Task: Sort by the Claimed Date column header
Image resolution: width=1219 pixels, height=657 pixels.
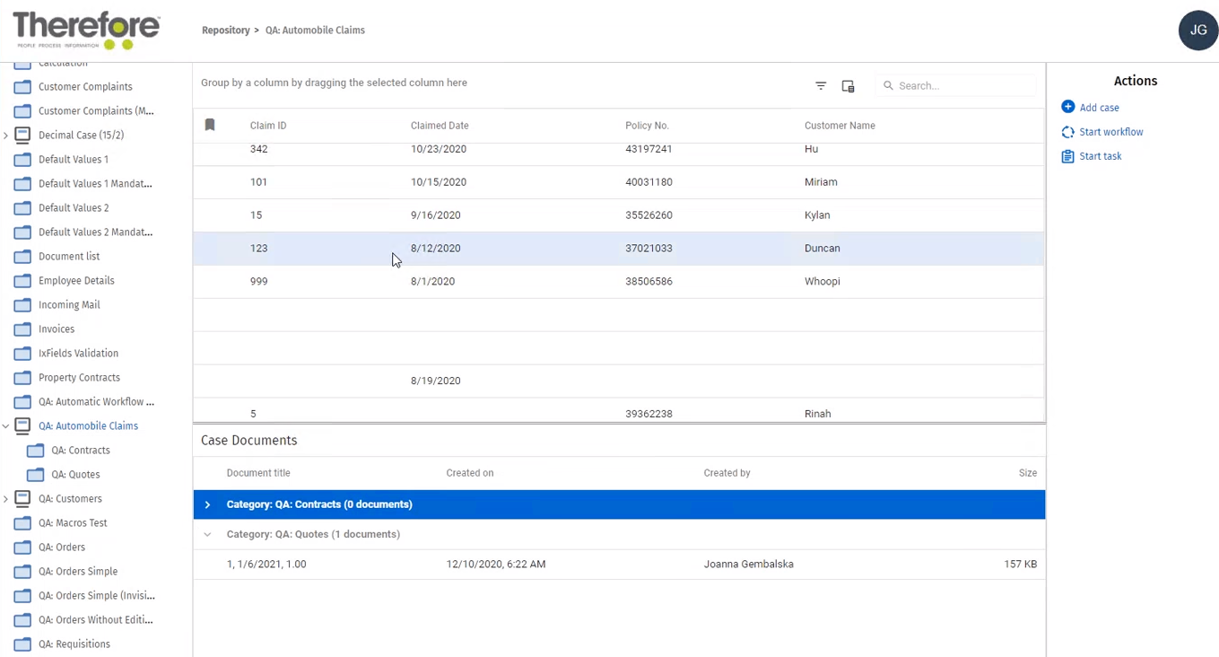Action: pos(440,126)
